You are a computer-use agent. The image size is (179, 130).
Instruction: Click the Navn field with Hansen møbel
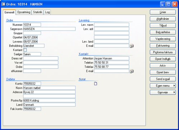pos(49,88)
